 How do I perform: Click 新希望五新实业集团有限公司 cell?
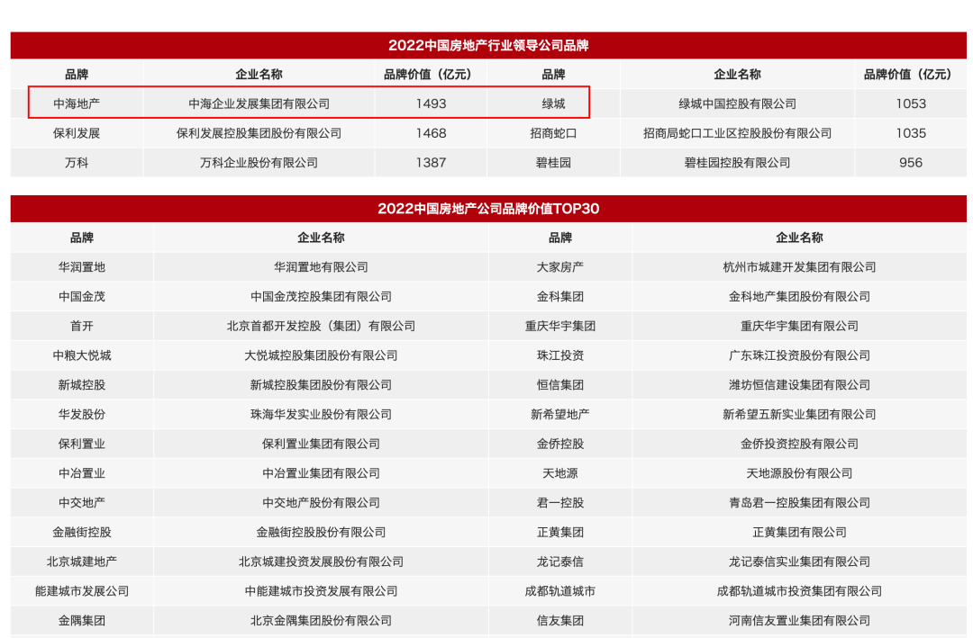coord(799,414)
